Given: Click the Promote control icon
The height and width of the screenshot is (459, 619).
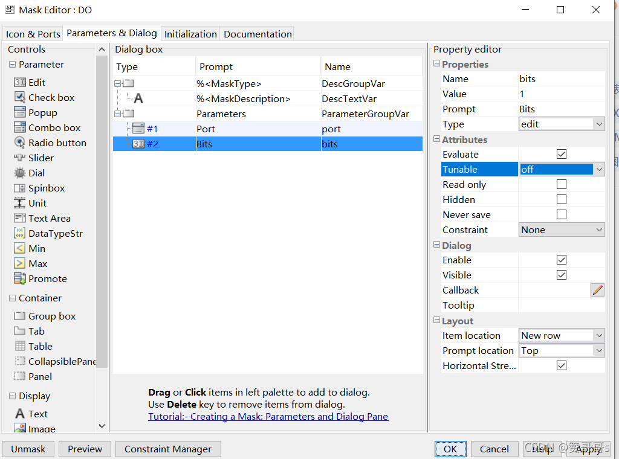Looking at the screenshot, I should 20,278.
